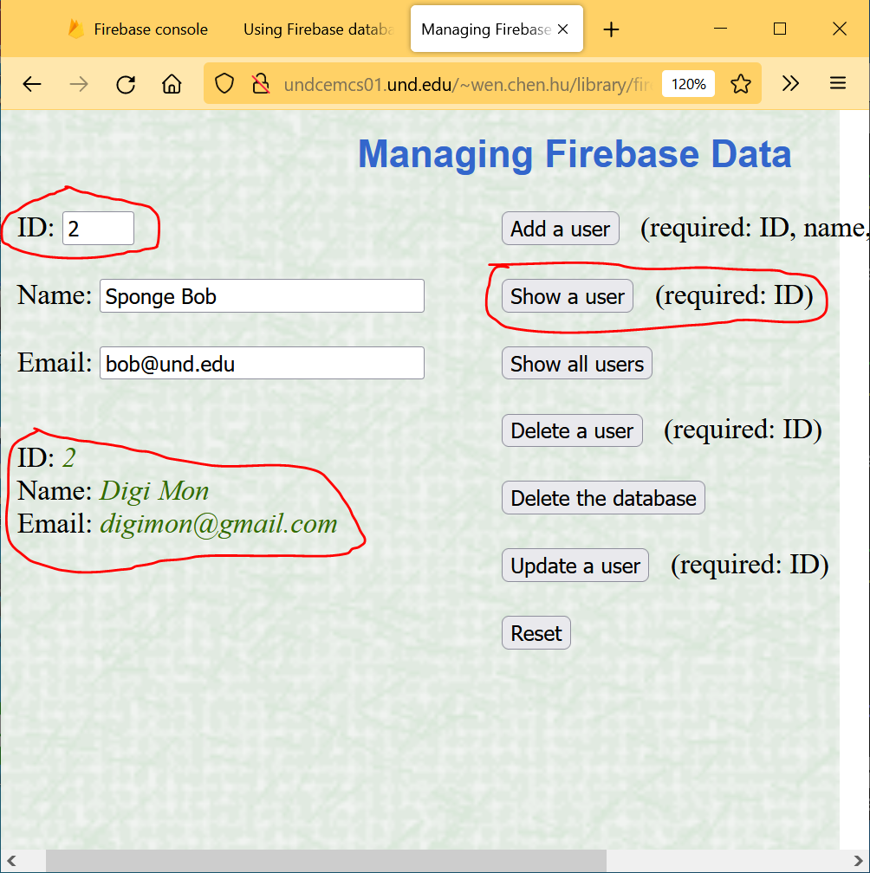Viewport: 870px width, 873px height.
Task: Click the browser back arrow
Action: pos(32,84)
